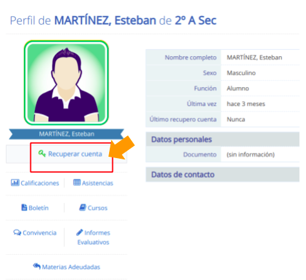Click the Datos de contacto section header
Image resolution: width=306 pixels, height=280 pixels.
(x=223, y=174)
